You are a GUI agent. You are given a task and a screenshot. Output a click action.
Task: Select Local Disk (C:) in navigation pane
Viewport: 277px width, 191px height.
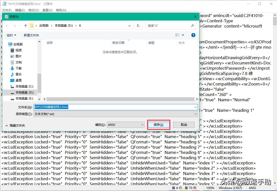[x=24, y=86]
